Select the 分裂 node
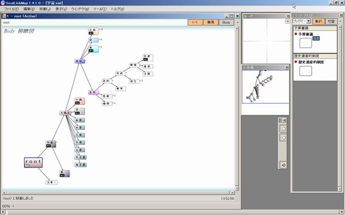Image resolution: width=345 pixels, height=215 pixels. pyautogui.click(x=148, y=74)
